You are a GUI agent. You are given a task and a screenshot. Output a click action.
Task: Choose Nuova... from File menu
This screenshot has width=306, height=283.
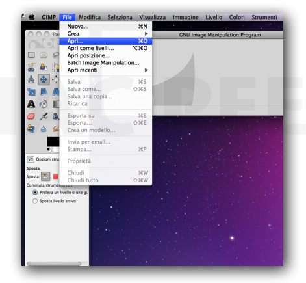106,27
